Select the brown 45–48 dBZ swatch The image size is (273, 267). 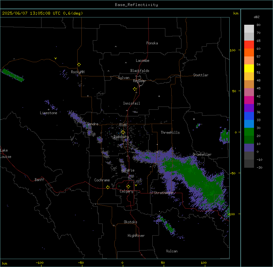pos(249,84)
